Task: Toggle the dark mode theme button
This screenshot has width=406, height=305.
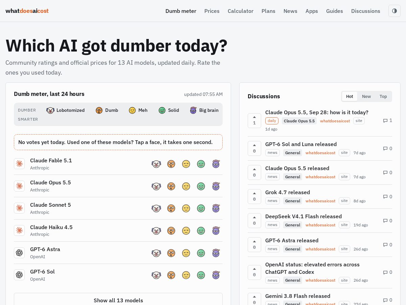Action: pos(394,11)
